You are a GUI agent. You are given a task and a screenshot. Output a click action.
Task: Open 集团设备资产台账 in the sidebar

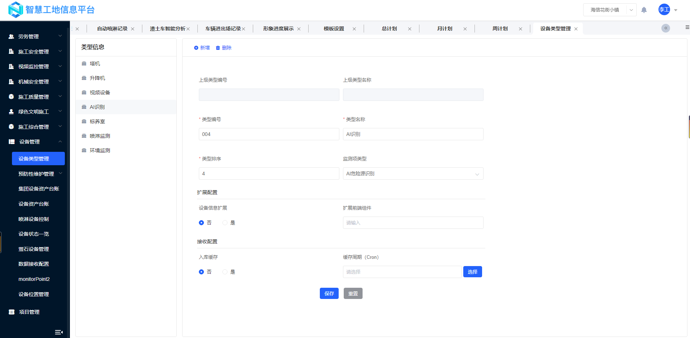click(x=39, y=189)
